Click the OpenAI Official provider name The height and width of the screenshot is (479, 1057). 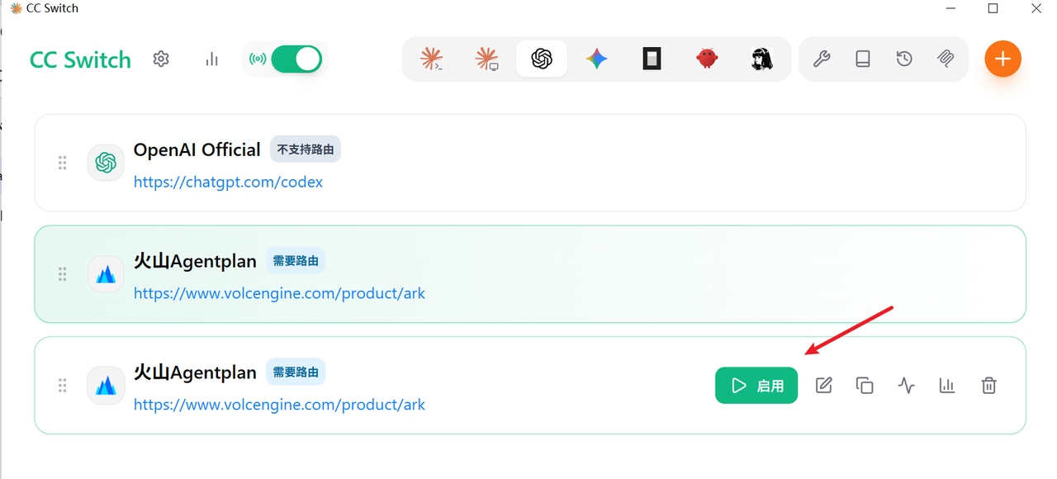pyautogui.click(x=197, y=149)
